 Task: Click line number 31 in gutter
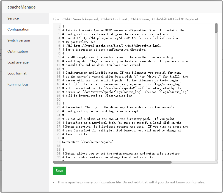pyautogui.click(x=58, y=142)
